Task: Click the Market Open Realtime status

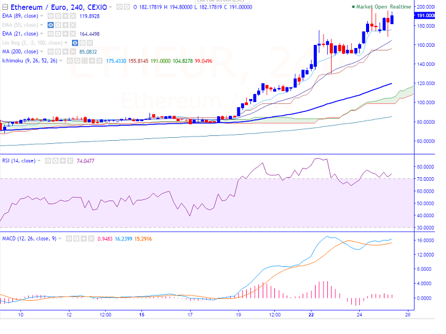Action: click(381, 7)
